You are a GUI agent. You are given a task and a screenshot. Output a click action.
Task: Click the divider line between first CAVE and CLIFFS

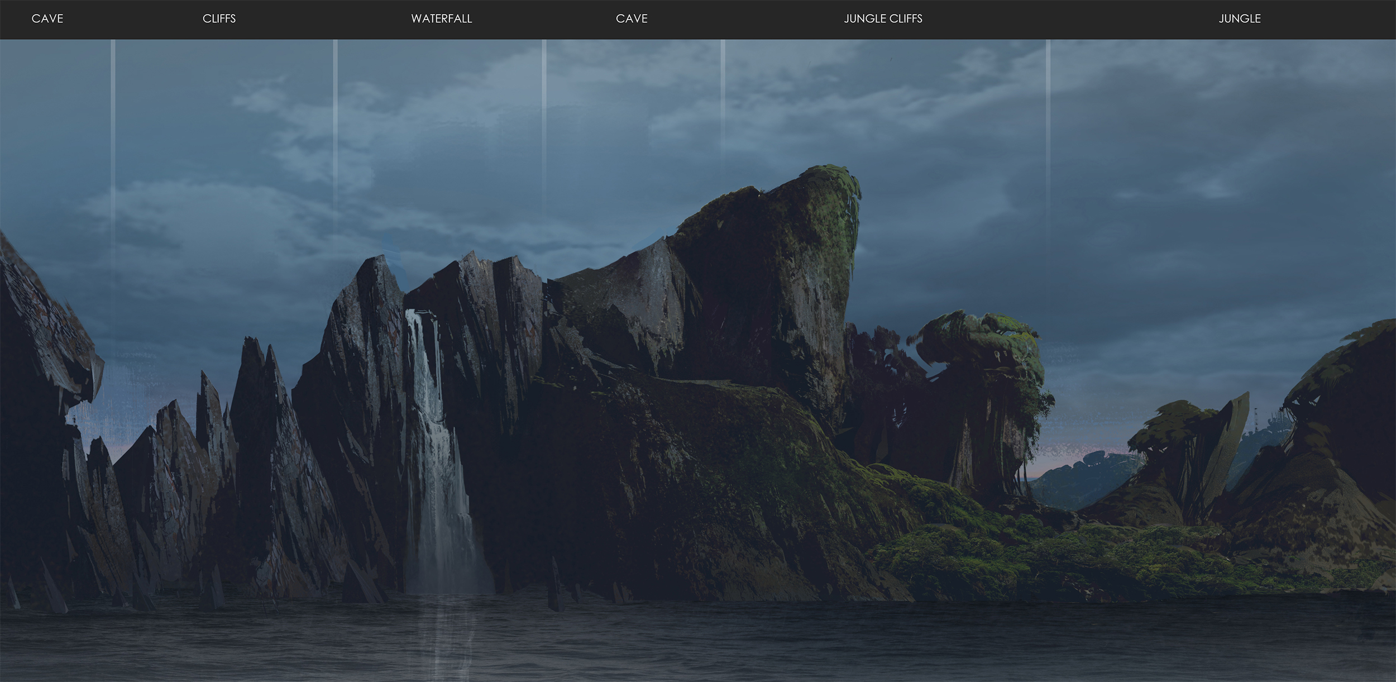(x=113, y=112)
